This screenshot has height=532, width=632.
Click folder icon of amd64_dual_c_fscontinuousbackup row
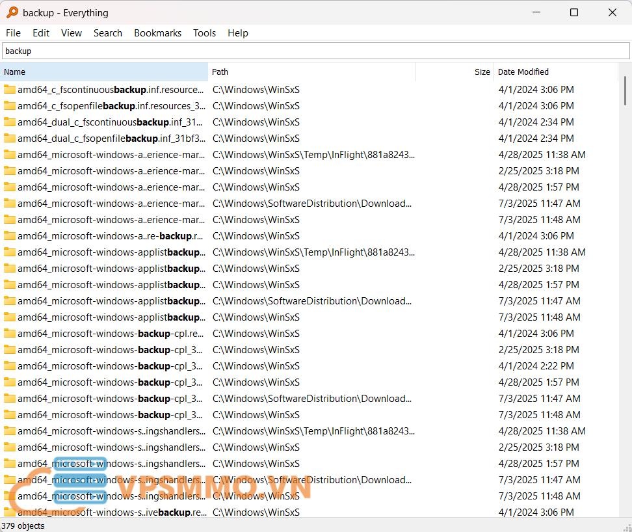click(9, 122)
